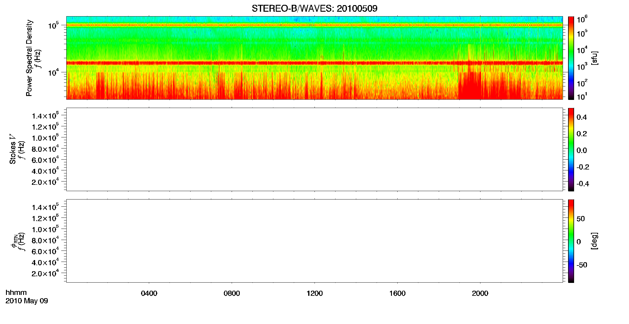Screen dimensions: 629x324
Task: Click the empty phi RTN plot panel
Action: pos(314,241)
